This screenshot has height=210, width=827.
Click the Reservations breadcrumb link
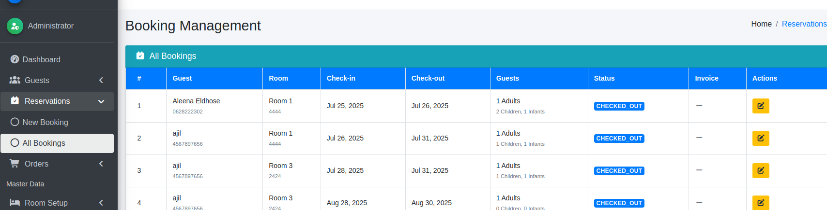coord(804,24)
